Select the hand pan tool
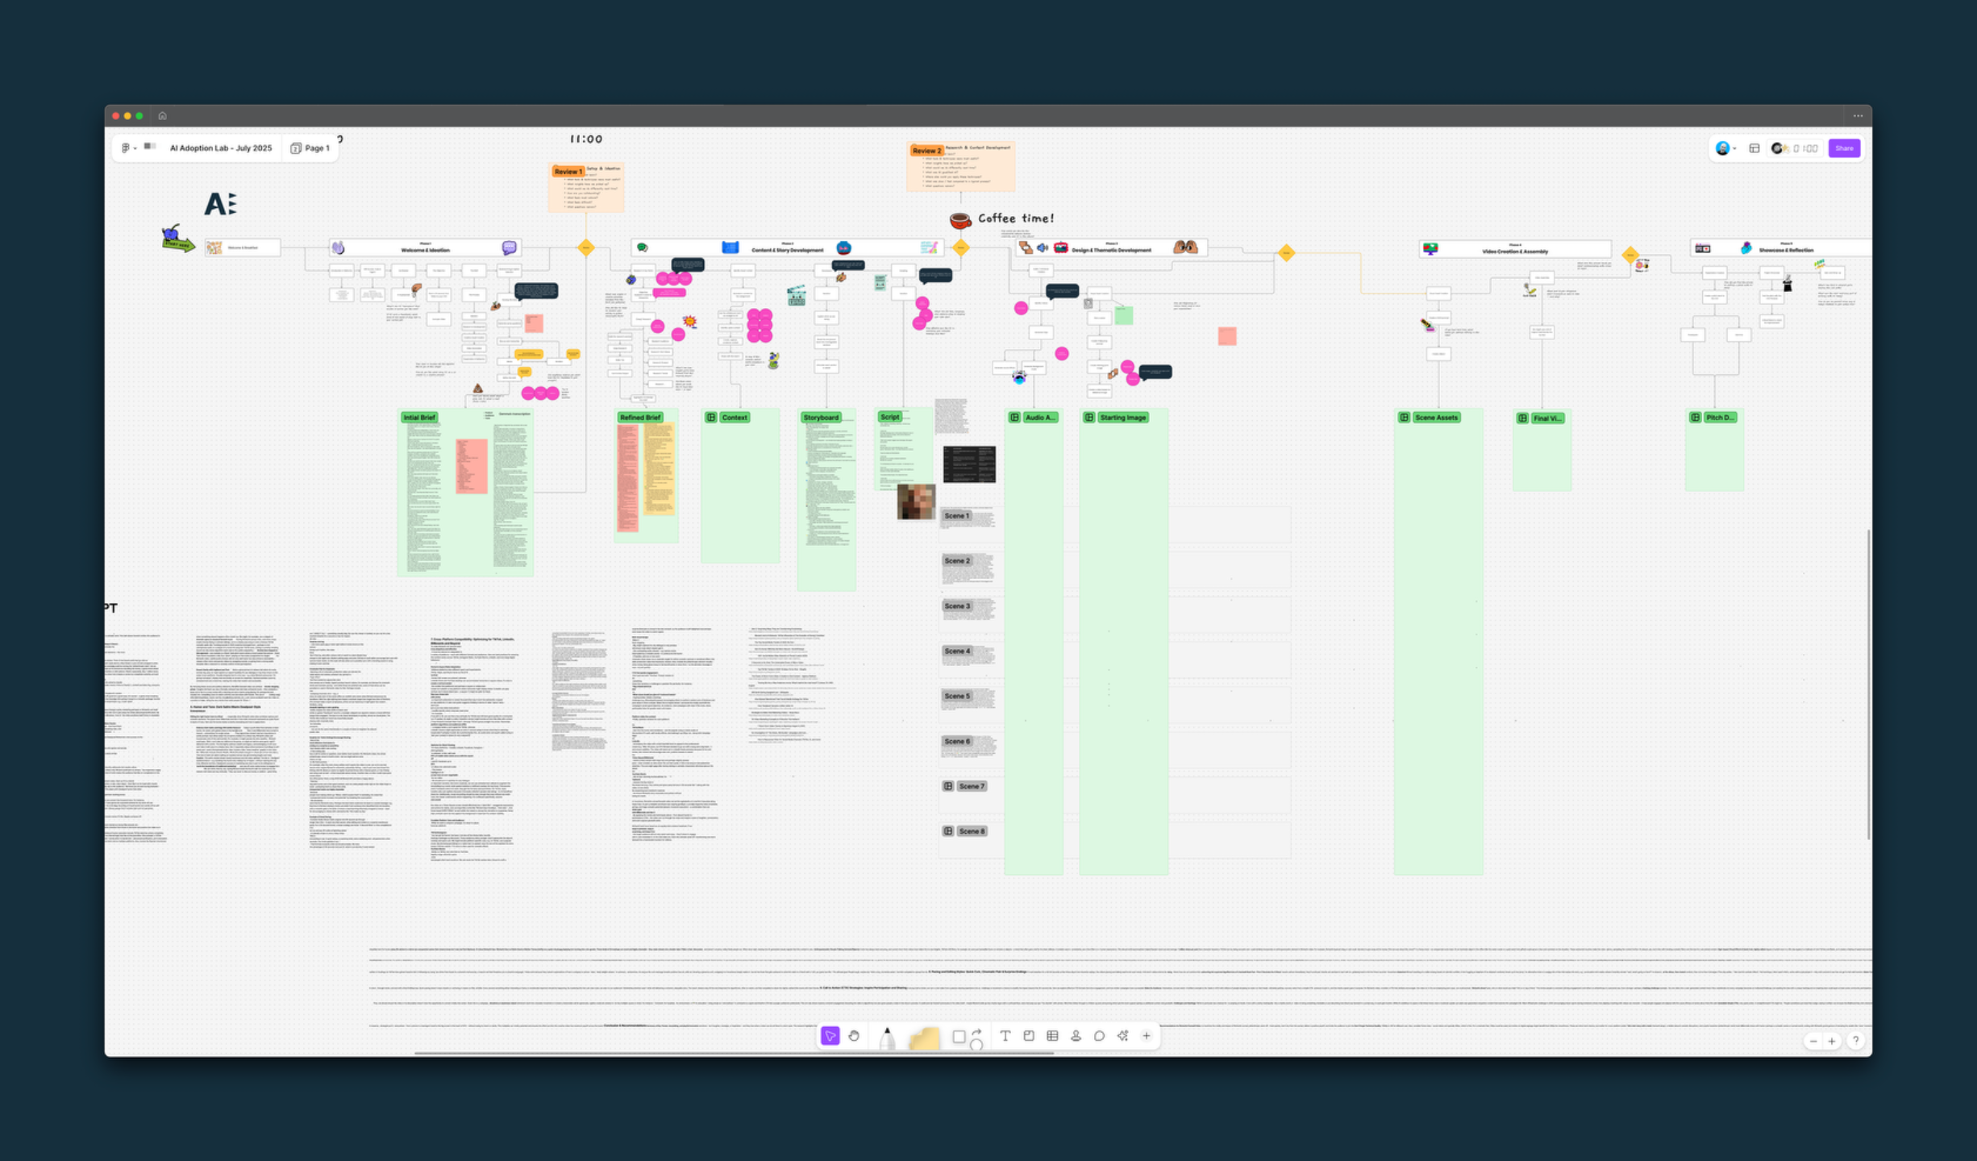Image resolution: width=1977 pixels, height=1161 pixels. (x=854, y=1036)
